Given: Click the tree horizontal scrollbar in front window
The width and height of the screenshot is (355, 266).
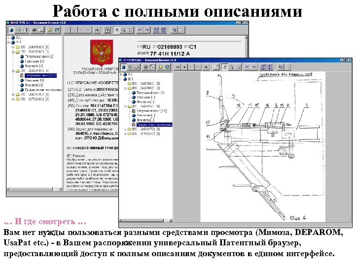Looking at the screenshot, I should 145,220.
